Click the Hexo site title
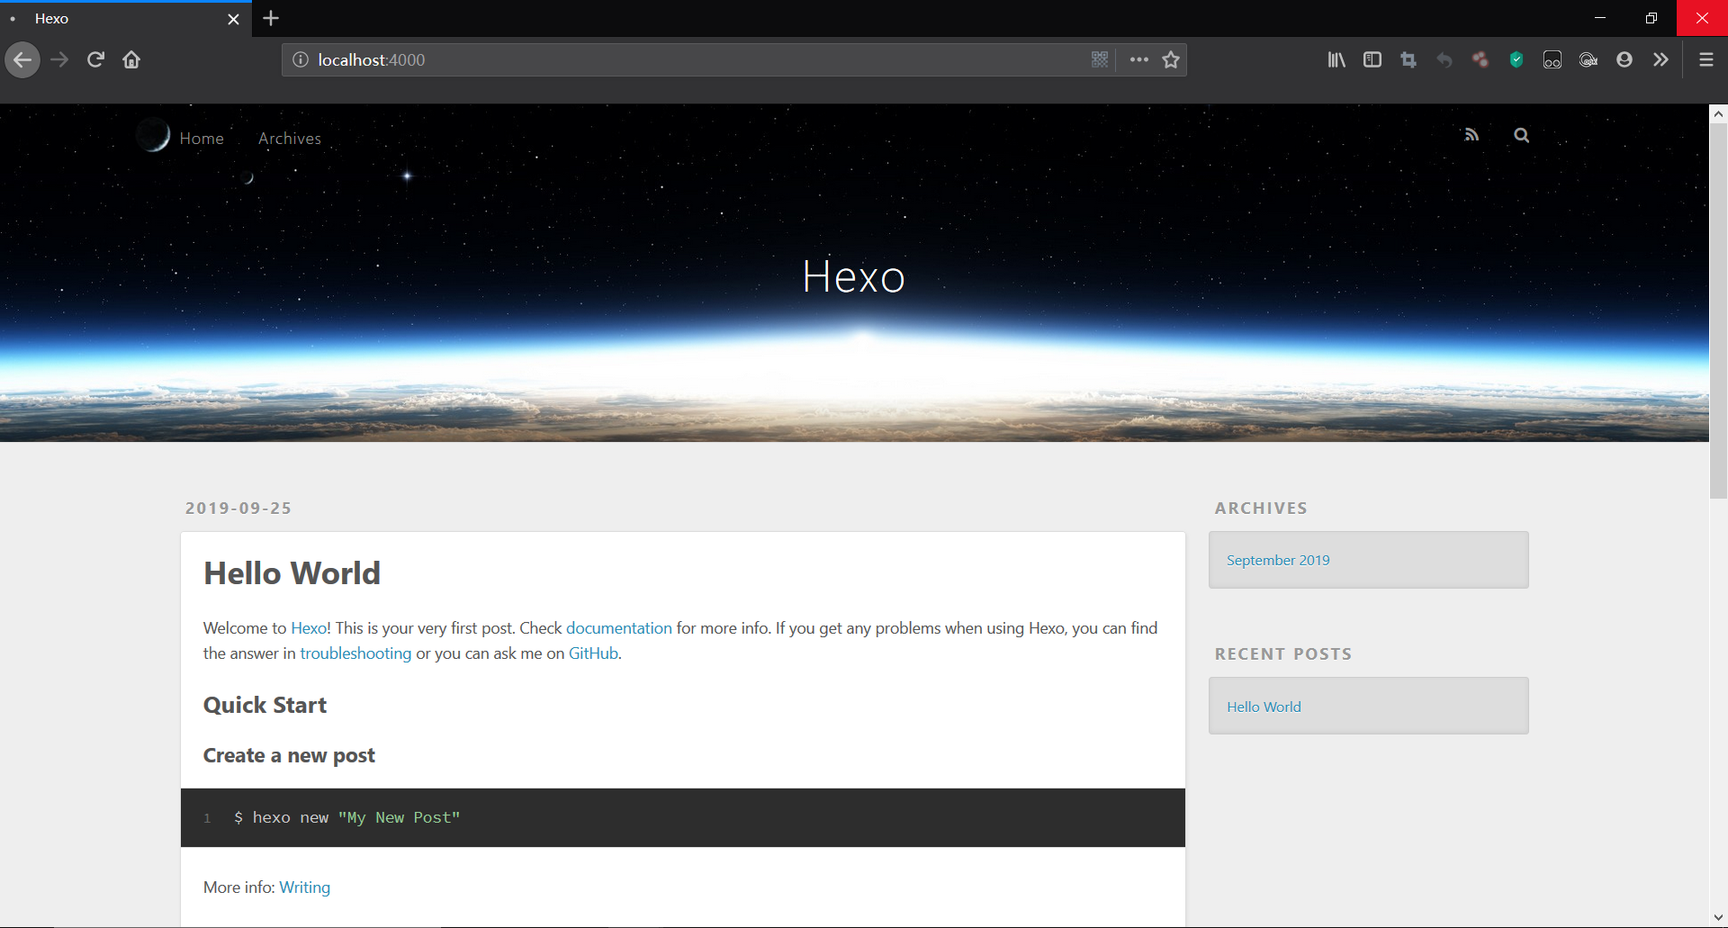 (x=853, y=276)
